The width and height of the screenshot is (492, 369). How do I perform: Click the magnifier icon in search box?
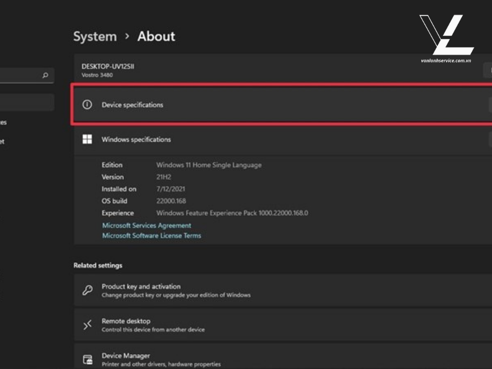pyautogui.click(x=45, y=75)
